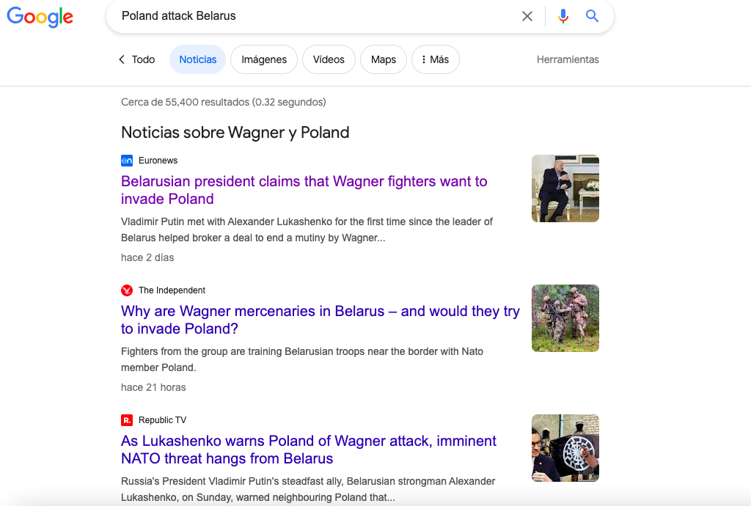Click the Republic TV source favicon

(x=127, y=420)
